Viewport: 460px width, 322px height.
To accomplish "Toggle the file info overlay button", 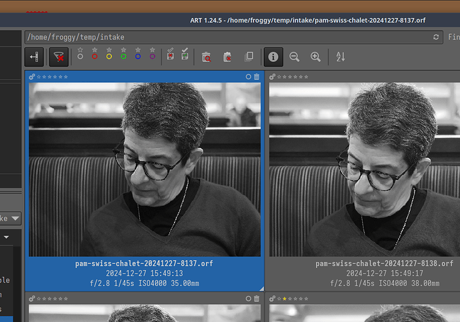I will tap(273, 57).
